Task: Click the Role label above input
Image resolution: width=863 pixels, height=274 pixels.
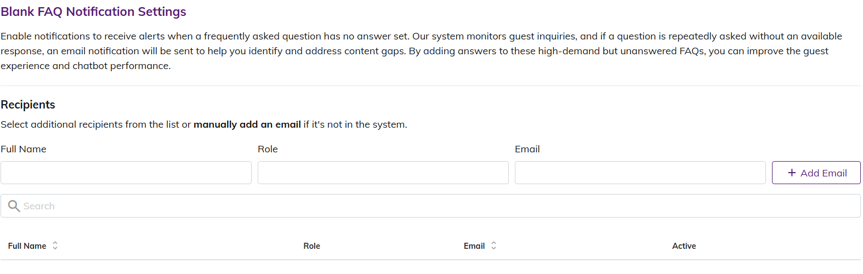Action: [x=268, y=149]
